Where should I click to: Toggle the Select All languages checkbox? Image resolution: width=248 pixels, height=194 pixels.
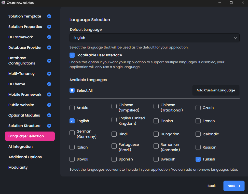(72, 90)
